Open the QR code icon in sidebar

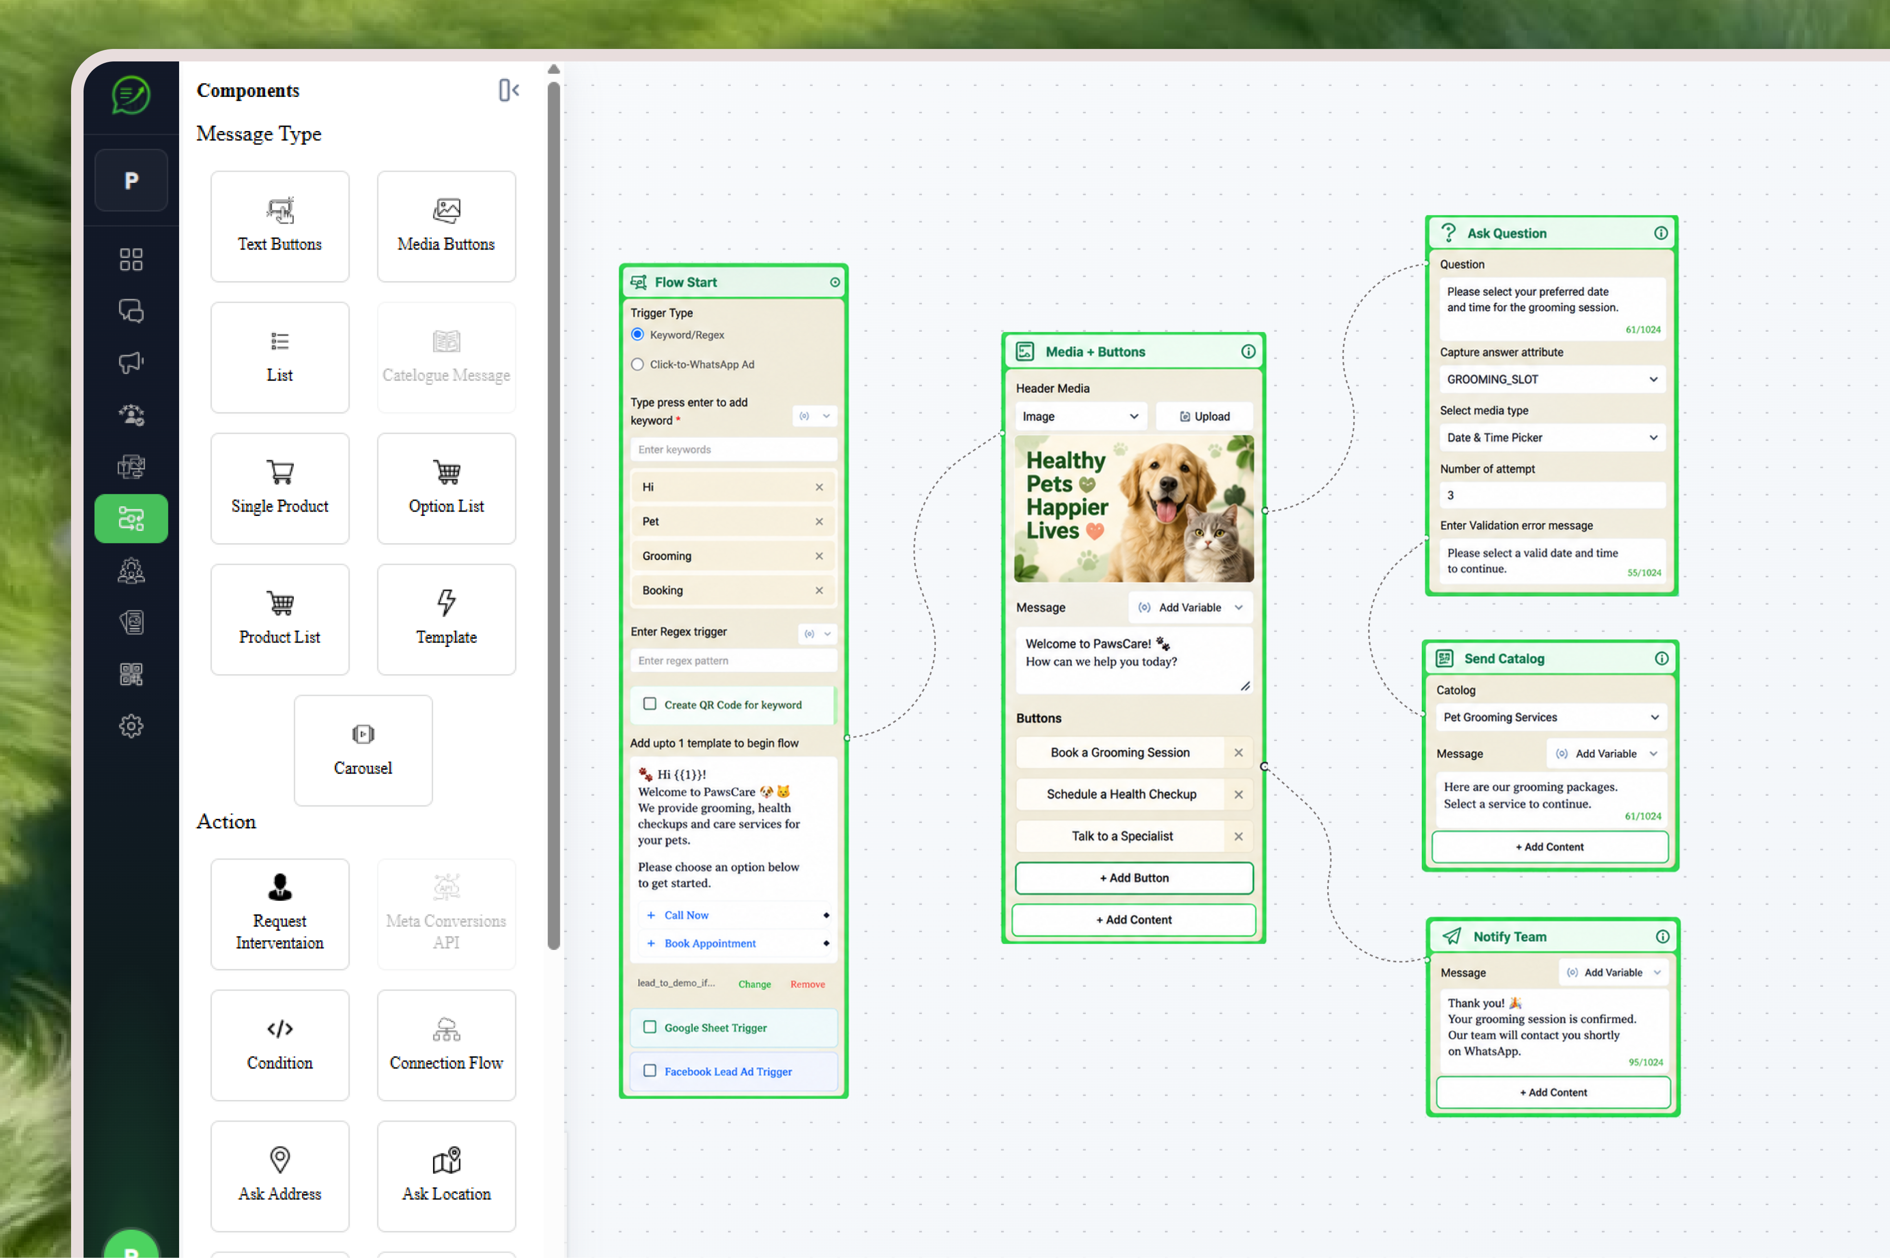pyautogui.click(x=131, y=675)
